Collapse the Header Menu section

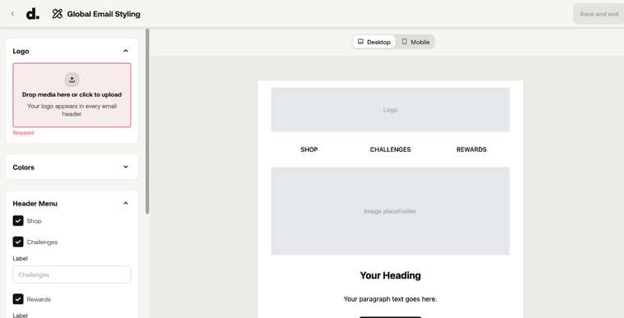point(126,203)
